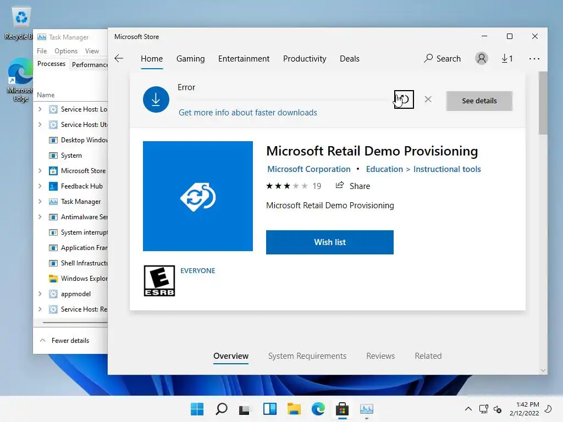The width and height of the screenshot is (563, 422).
Task: Open the Related section tab
Action: (x=428, y=356)
